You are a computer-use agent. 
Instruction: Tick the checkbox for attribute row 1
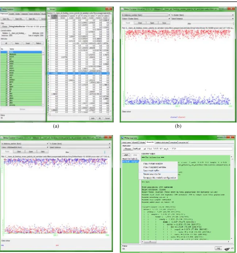(8, 52)
